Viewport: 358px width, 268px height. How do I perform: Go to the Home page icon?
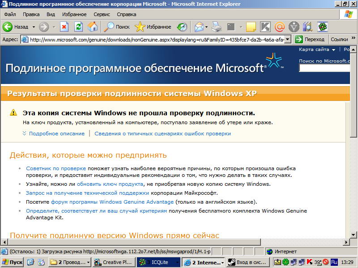tap(93, 27)
